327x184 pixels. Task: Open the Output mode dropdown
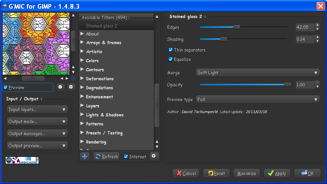tap(37, 121)
